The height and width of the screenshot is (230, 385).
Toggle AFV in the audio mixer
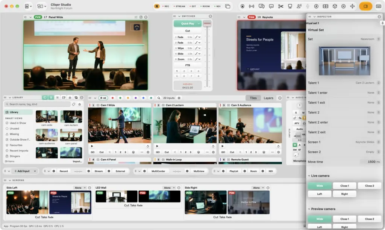point(297,123)
